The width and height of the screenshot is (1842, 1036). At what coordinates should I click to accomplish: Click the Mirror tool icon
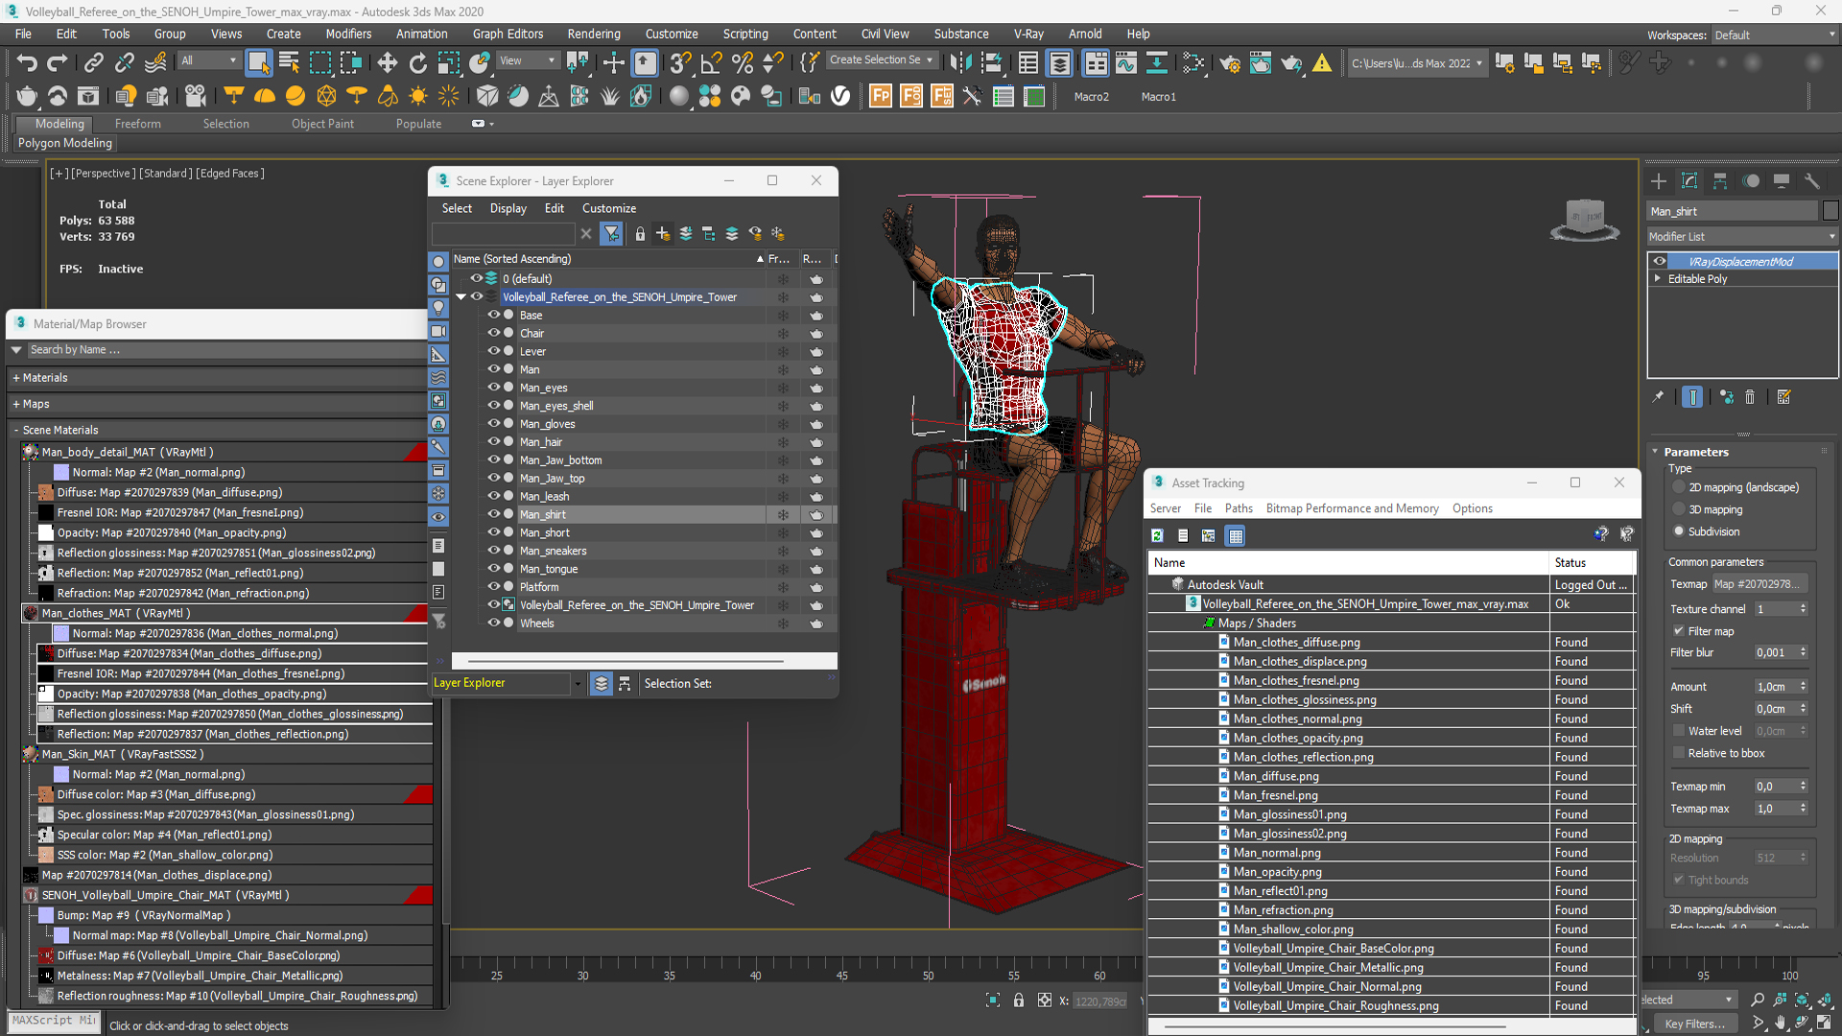coord(960,63)
